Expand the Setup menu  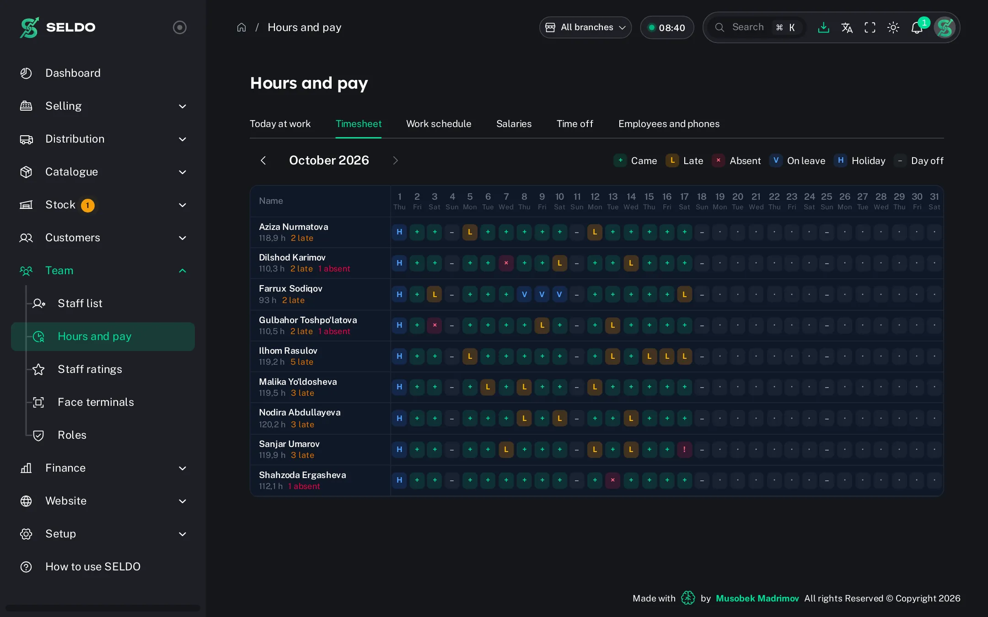pyautogui.click(x=103, y=534)
